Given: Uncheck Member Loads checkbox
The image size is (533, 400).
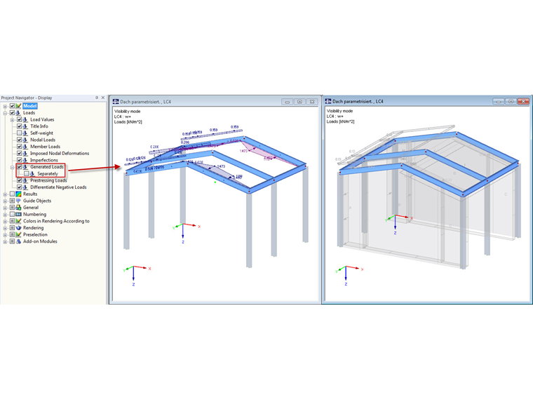Looking at the screenshot, I should [x=20, y=147].
